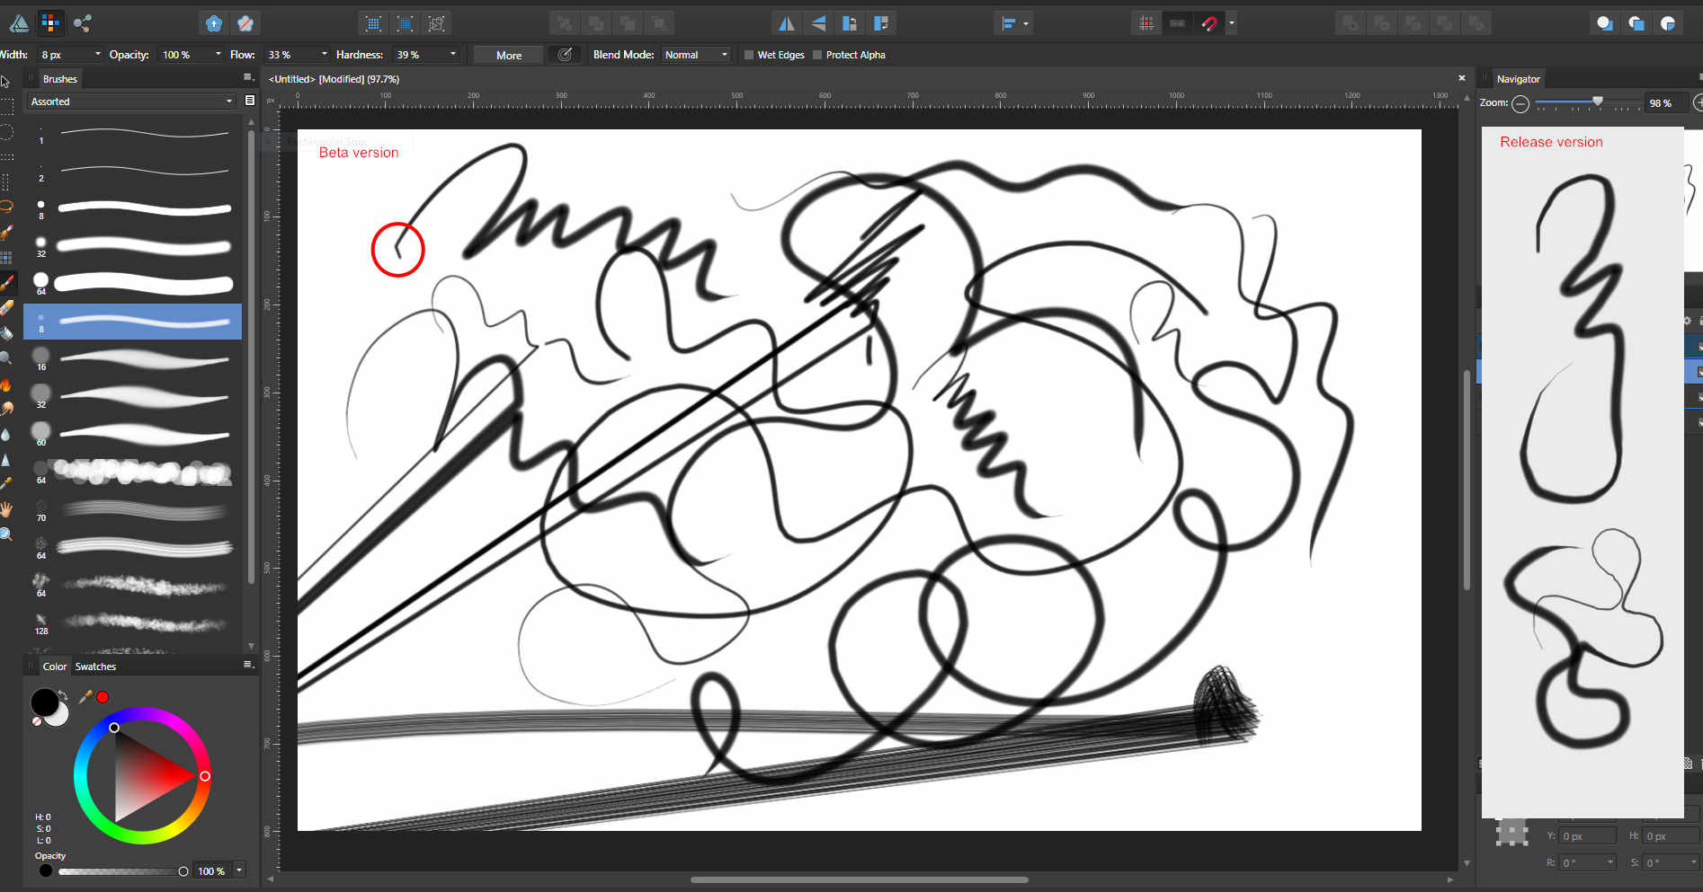Flip horizontal using the triangles icon
This screenshot has height=892, width=1703.
click(787, 23)
